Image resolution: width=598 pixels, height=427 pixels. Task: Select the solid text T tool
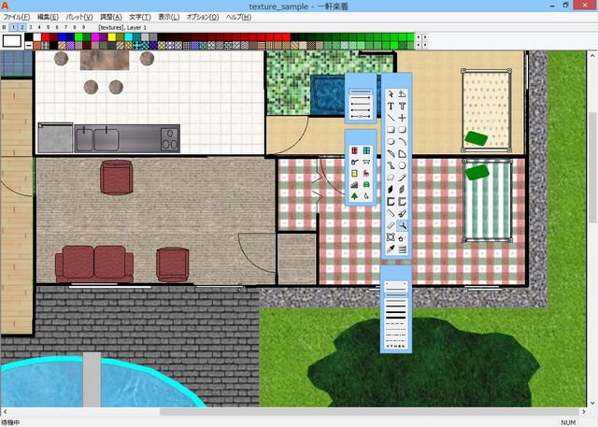(x=391, y=106)
